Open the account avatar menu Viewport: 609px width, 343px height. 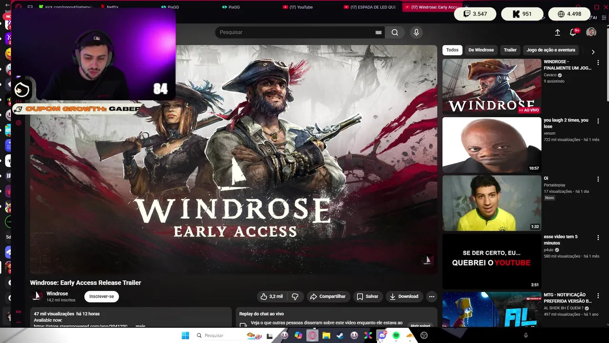(591, 32)
